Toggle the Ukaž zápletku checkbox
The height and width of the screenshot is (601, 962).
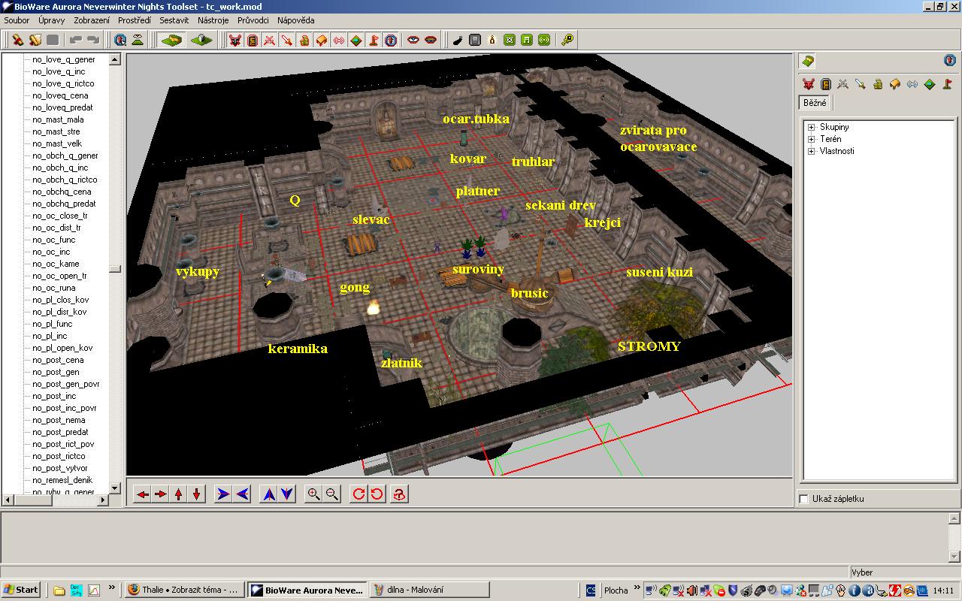(803, 499)
